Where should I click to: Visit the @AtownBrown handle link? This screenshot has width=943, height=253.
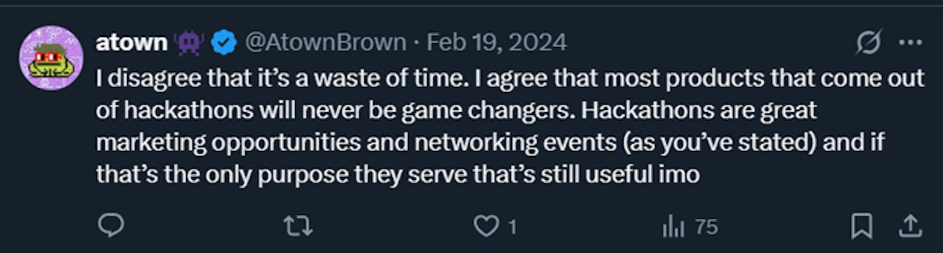tap(326, 43)
